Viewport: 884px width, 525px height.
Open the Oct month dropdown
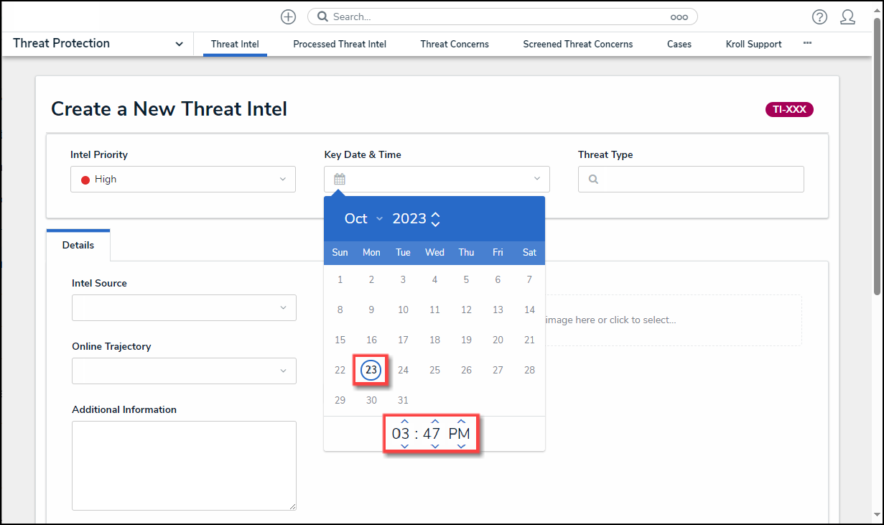pyautogui.click(x=363, y=218)
